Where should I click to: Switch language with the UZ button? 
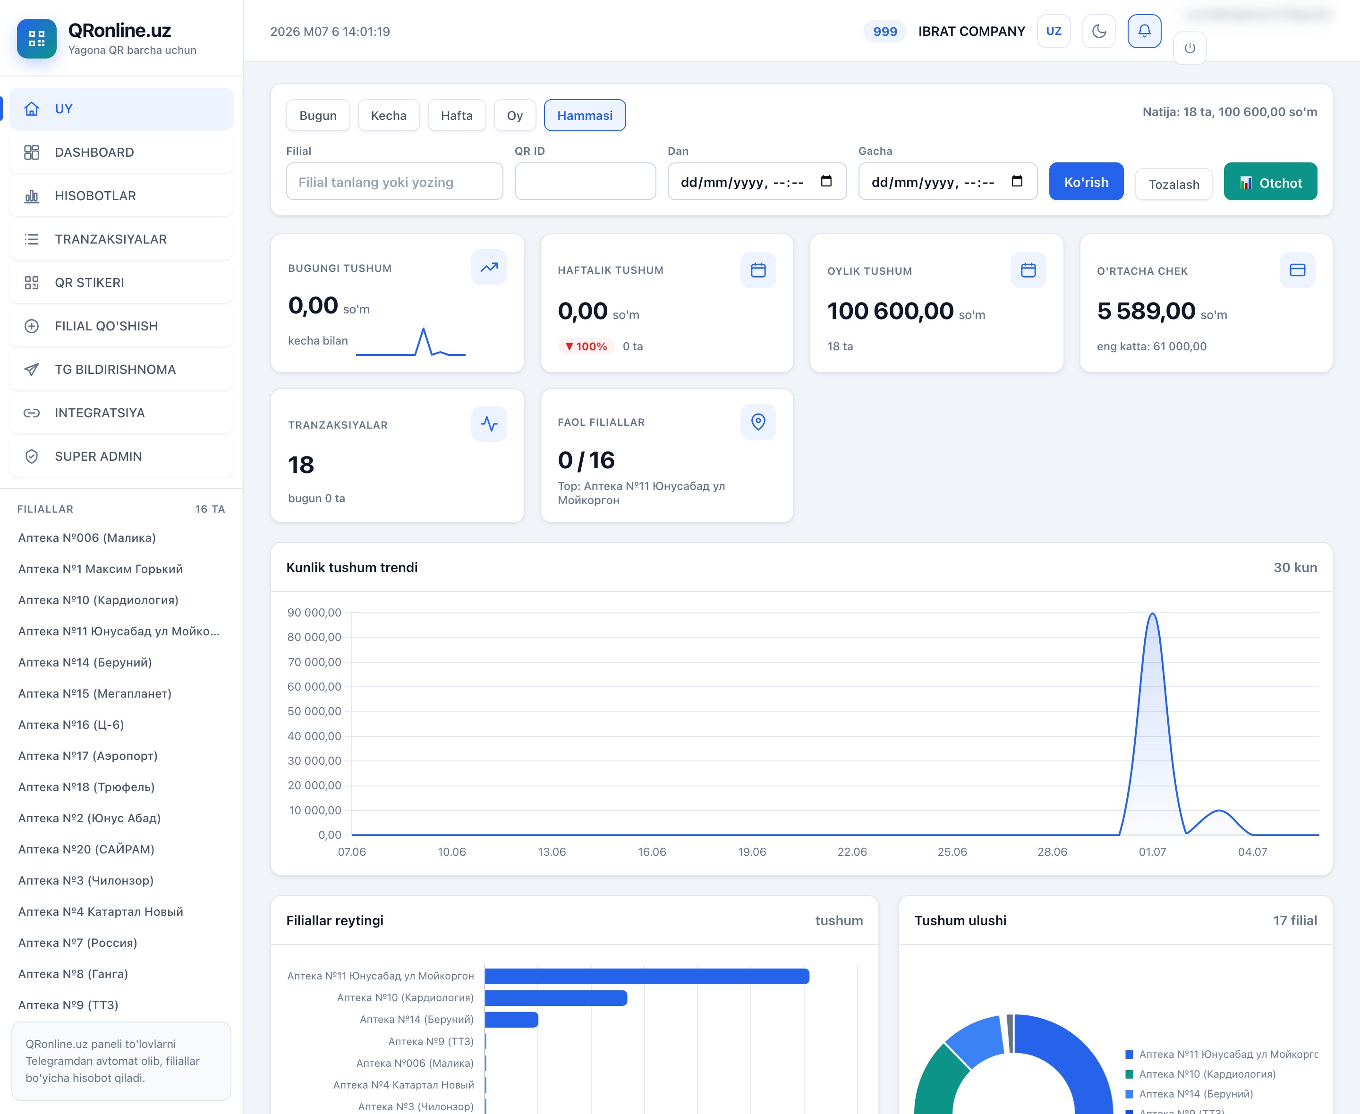point(1054,31)
